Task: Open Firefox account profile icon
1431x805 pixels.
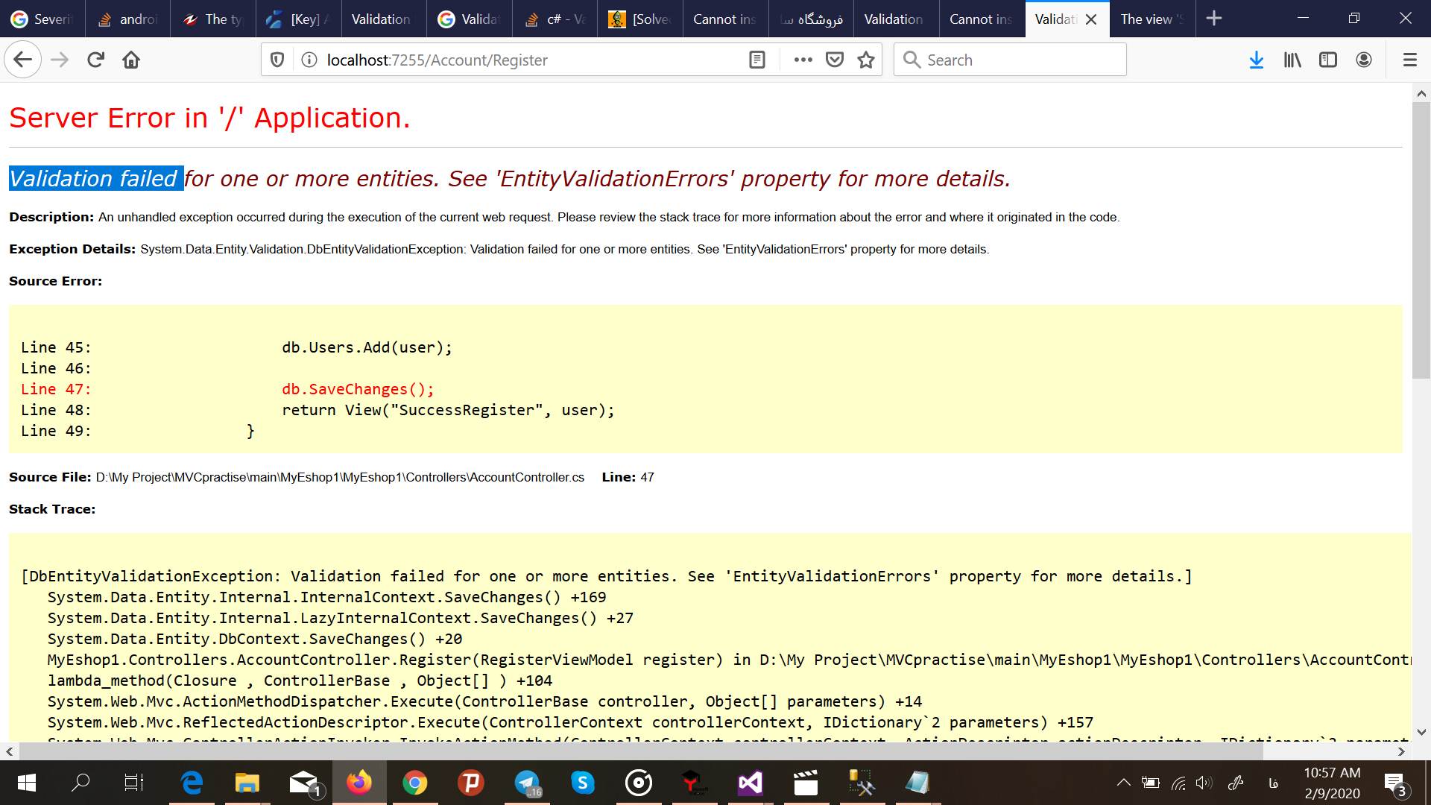Action: tap(1364, 60)
